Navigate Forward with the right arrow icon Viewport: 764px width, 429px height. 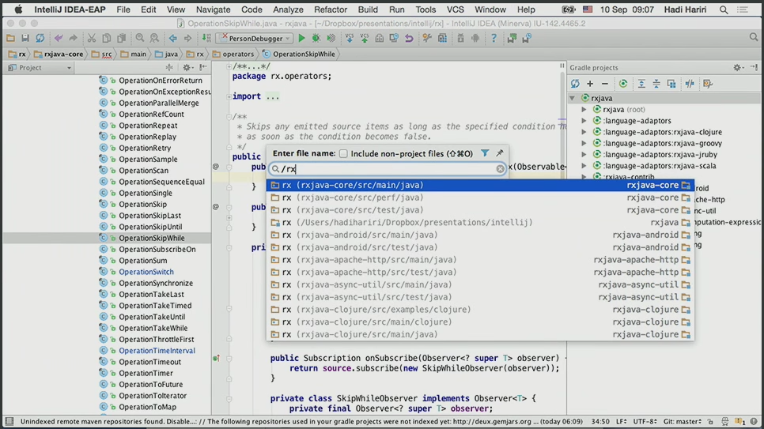[187, 38]
